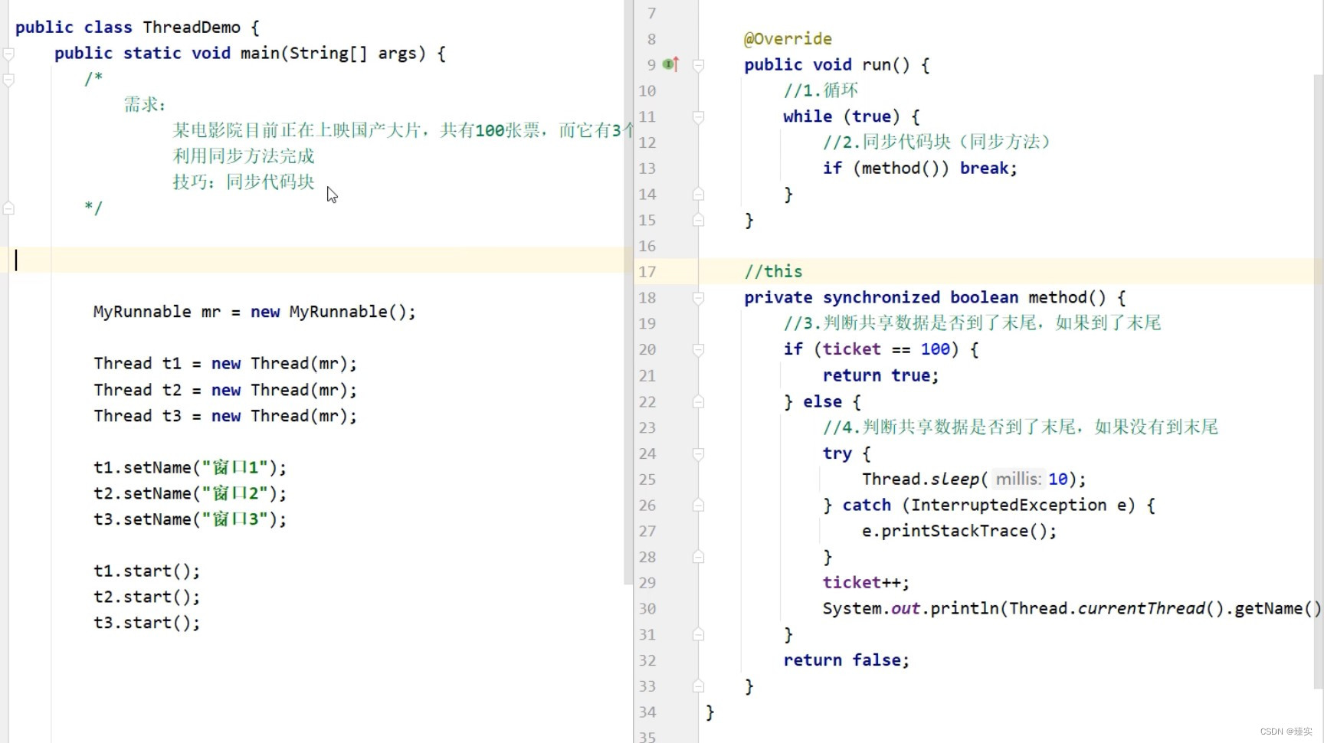Click the 'millis:' parameter hint
Image resolution: width=1324 pixels, height=743 pixels.
click(x=1018, y=480)
